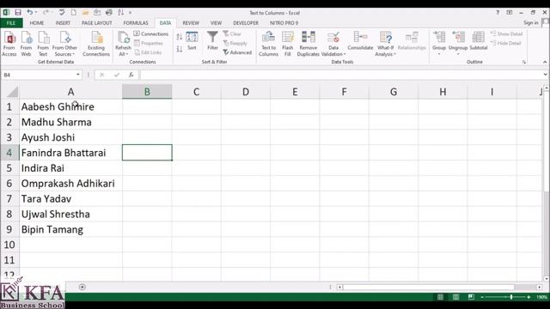Click the Consolidate tool
Viewport: 550px width, 309px height.
[360, 41]
